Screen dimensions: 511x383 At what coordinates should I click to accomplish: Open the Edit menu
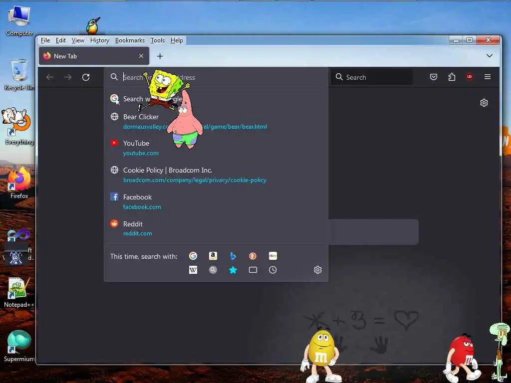(60, 40)
